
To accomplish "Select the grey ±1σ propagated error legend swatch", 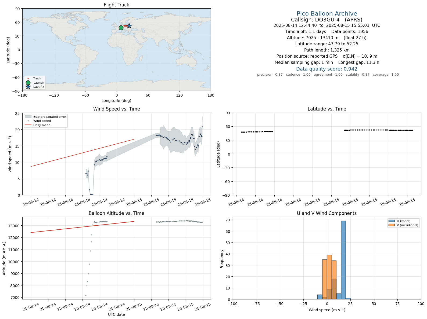I will point(28,117).
